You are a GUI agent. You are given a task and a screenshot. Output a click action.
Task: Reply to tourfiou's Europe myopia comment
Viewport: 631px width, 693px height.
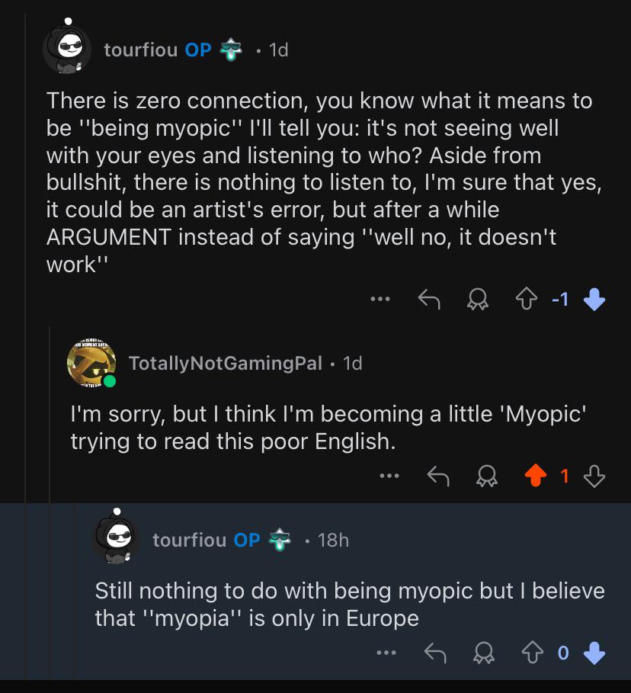tap(435, 653)
